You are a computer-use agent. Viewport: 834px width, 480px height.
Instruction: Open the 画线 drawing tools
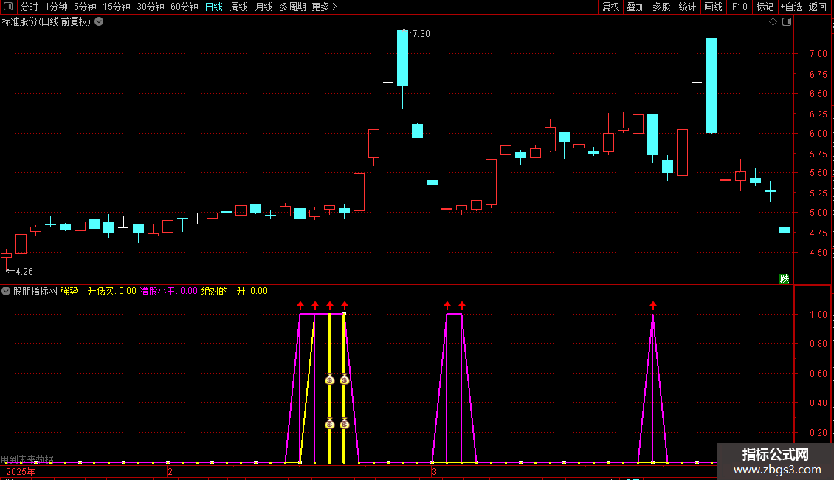tap(713, 7)
